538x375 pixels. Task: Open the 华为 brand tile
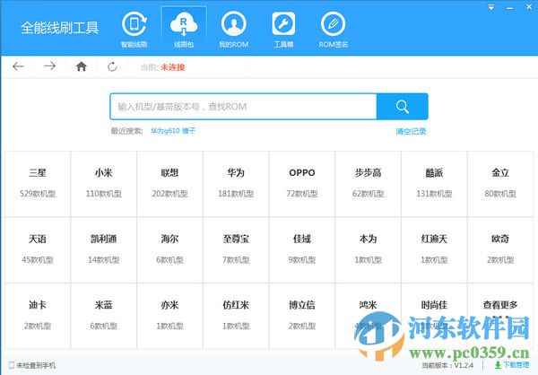point(236,184)
